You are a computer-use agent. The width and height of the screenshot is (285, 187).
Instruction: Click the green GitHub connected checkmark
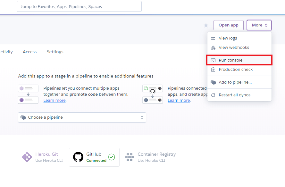pos(111,157)
